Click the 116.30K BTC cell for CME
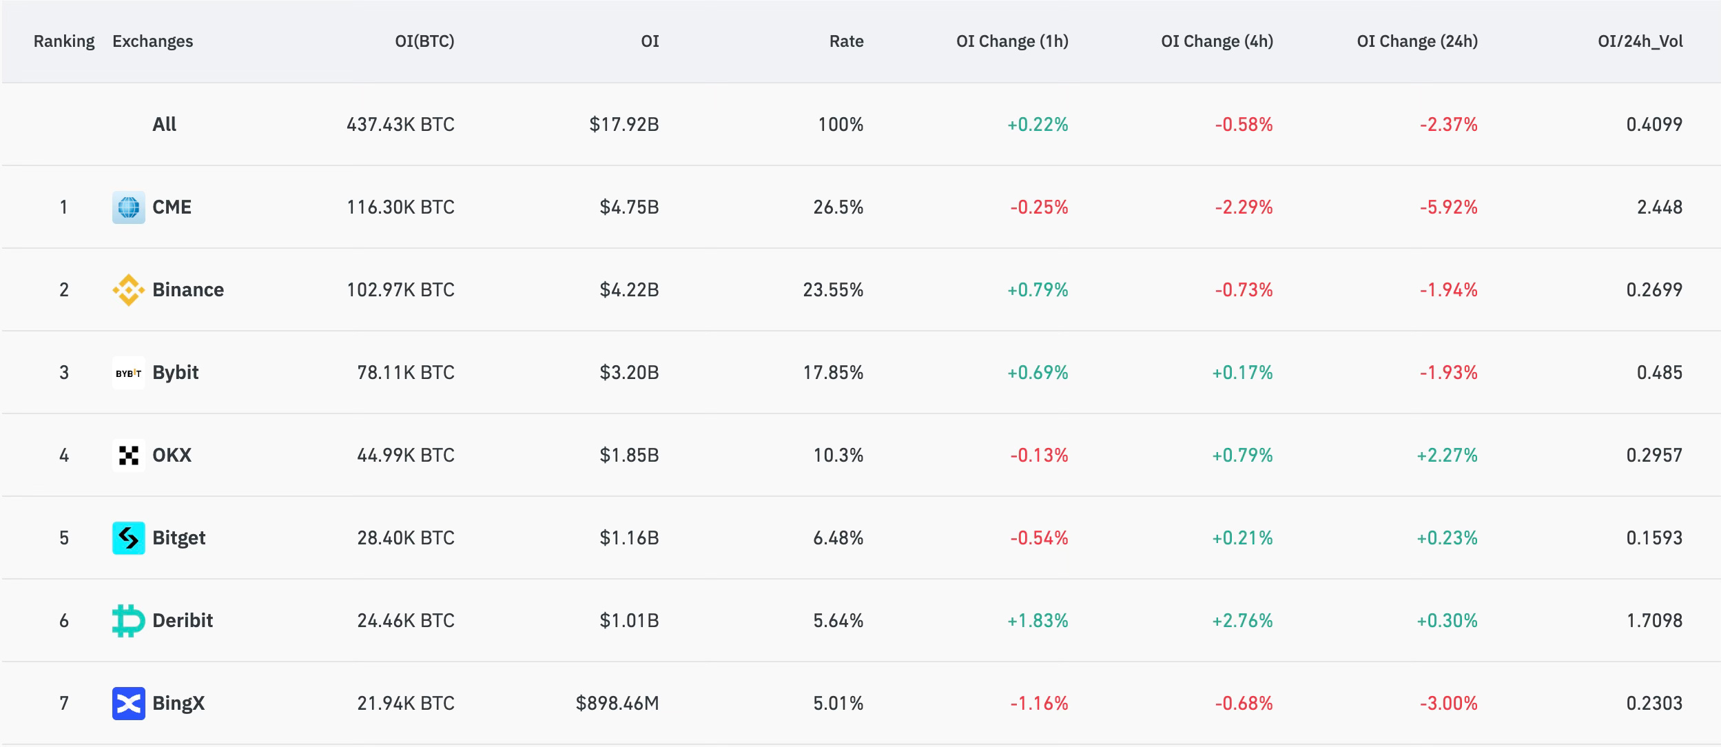Viewport: 1721px width, 747px height. click(x=400, y=207)
